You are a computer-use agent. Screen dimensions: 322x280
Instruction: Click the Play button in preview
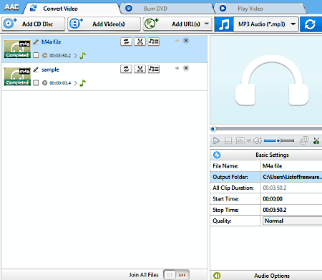pyautogui.click(x=216, y=141)
